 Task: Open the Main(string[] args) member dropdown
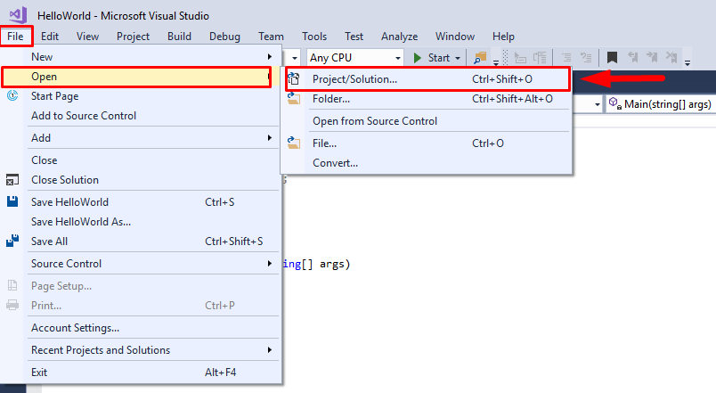click(660, 104)
